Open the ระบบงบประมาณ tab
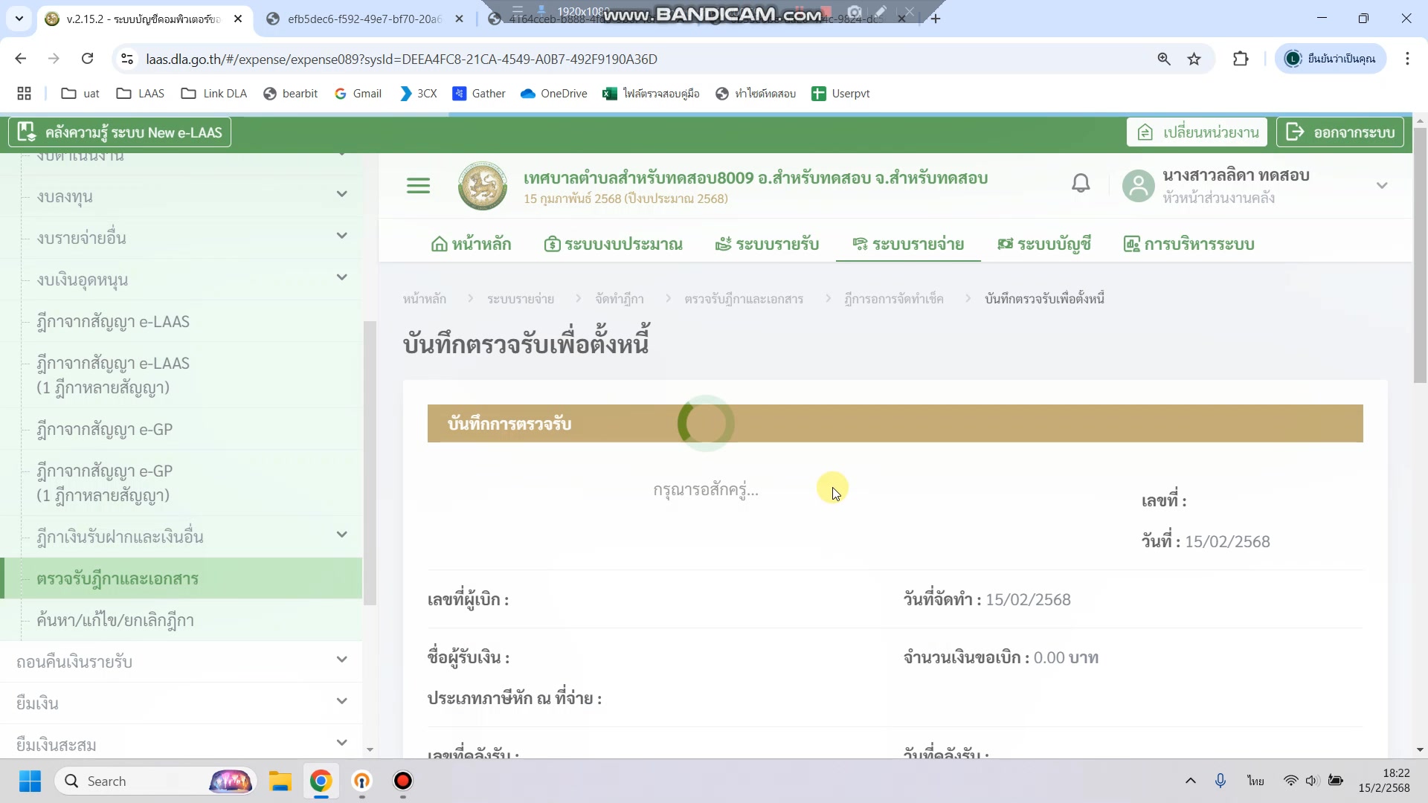 pos(614,244)
